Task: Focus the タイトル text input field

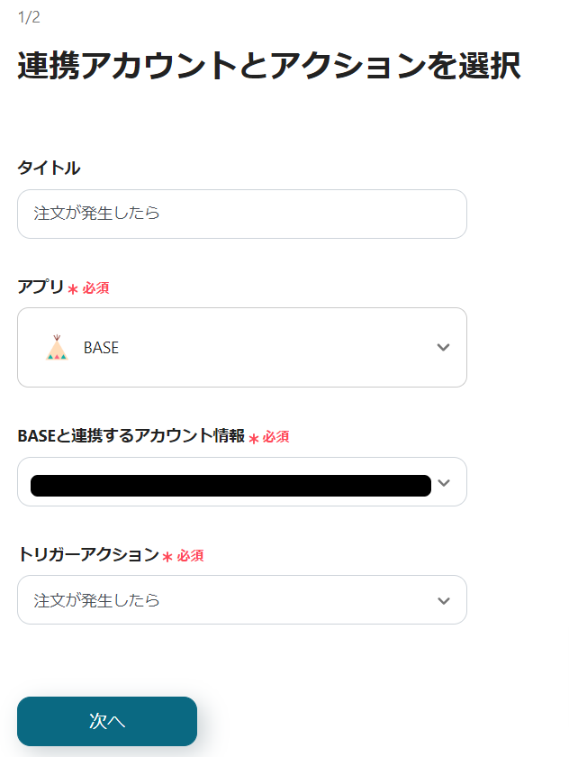Action: tap(241, 214)
